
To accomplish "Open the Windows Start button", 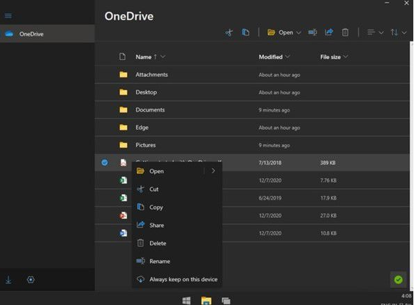I will coord(186,301).
